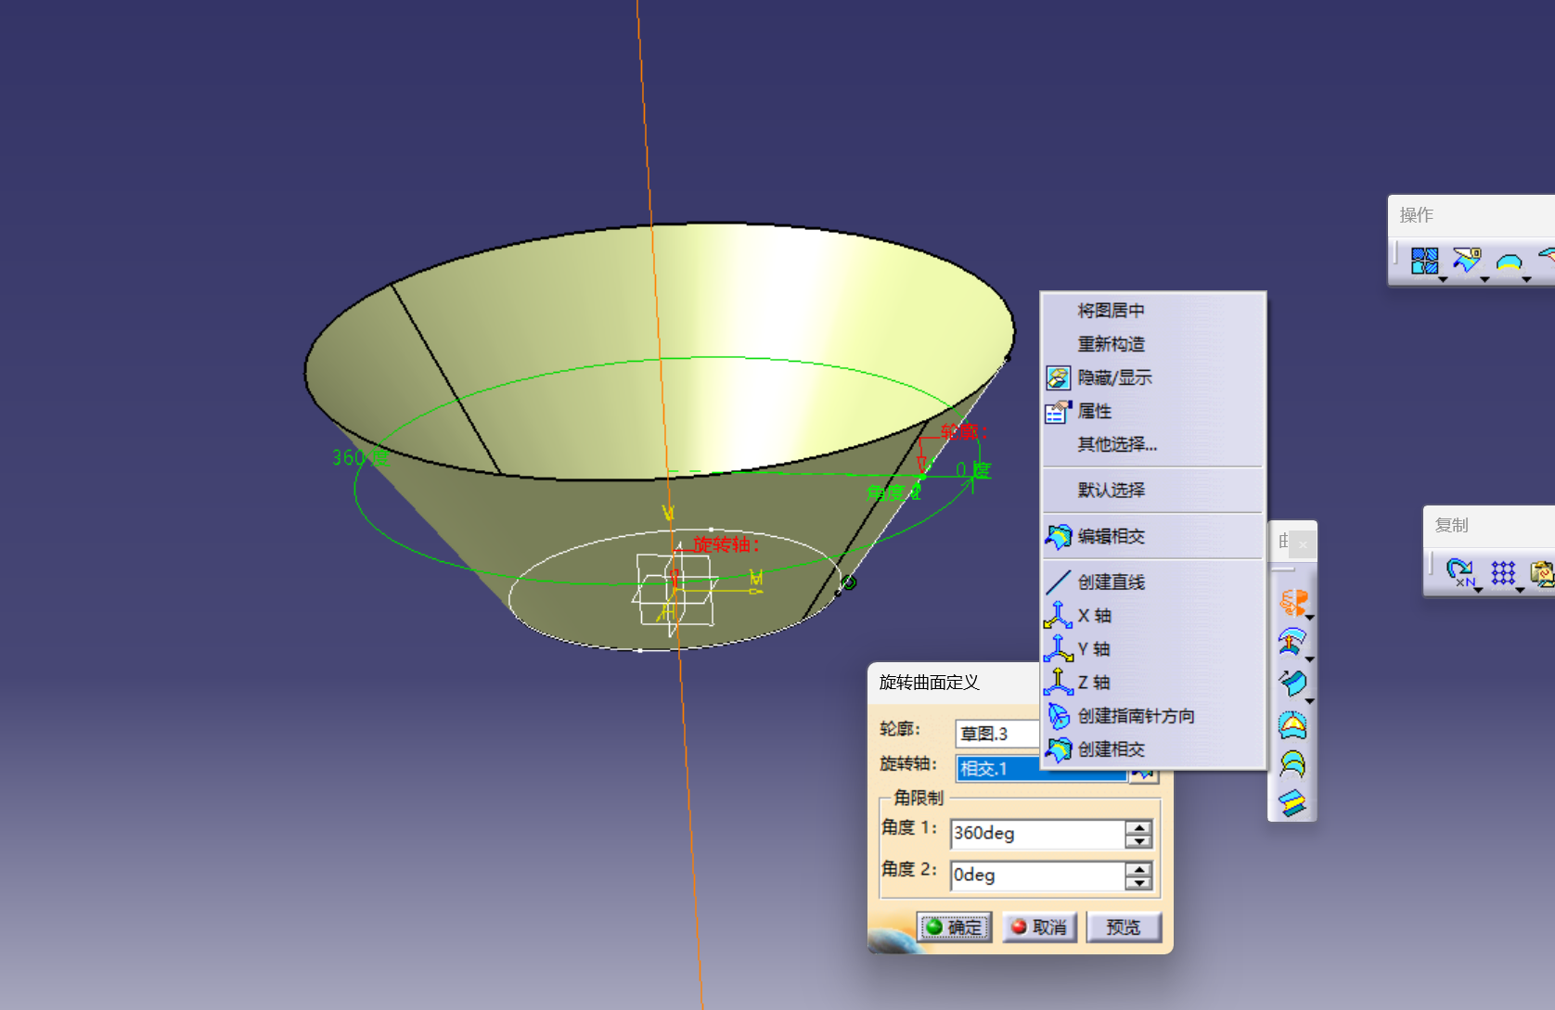
Task: Expand the orange surface icon dropdown
Action: click(1310, 618)
